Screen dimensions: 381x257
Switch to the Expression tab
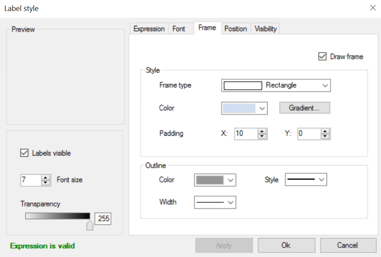149,28
